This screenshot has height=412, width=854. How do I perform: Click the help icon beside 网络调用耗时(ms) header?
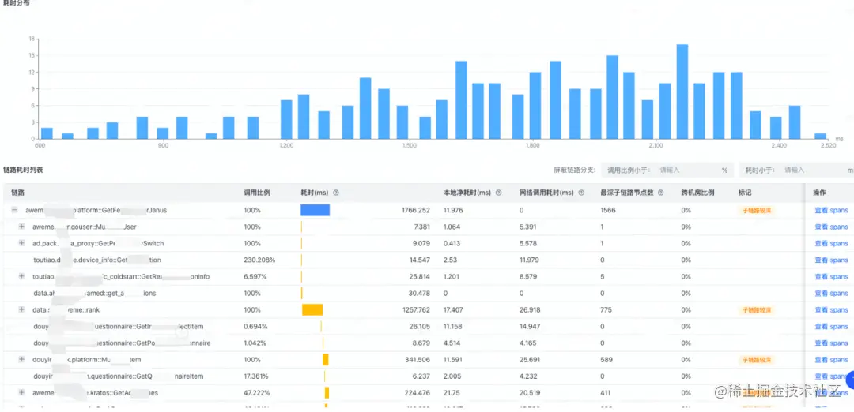pos(582,193)
